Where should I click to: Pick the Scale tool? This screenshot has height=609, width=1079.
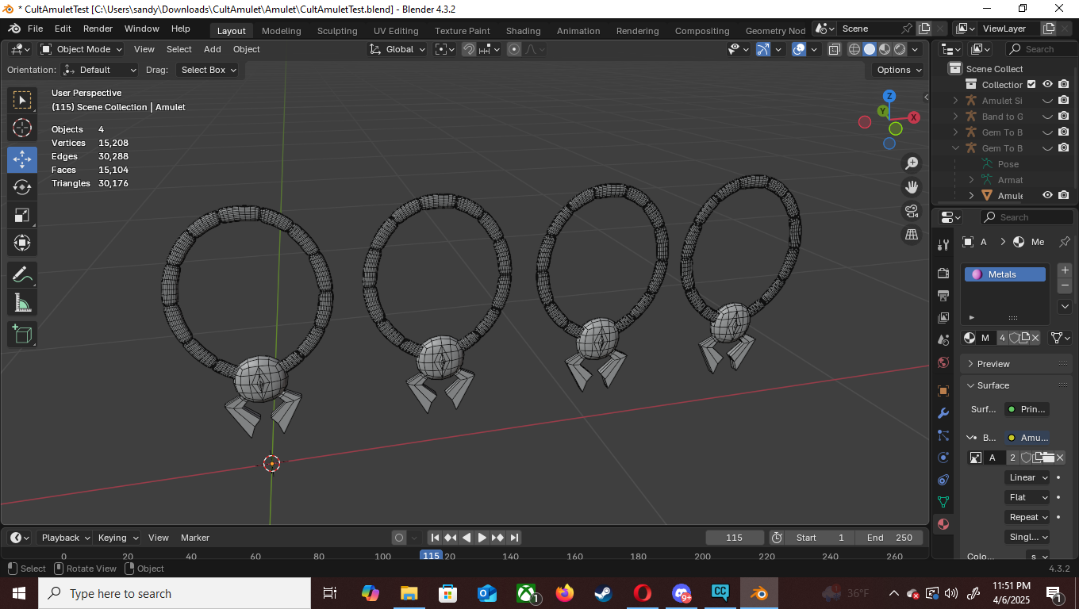tap(22, 215)
